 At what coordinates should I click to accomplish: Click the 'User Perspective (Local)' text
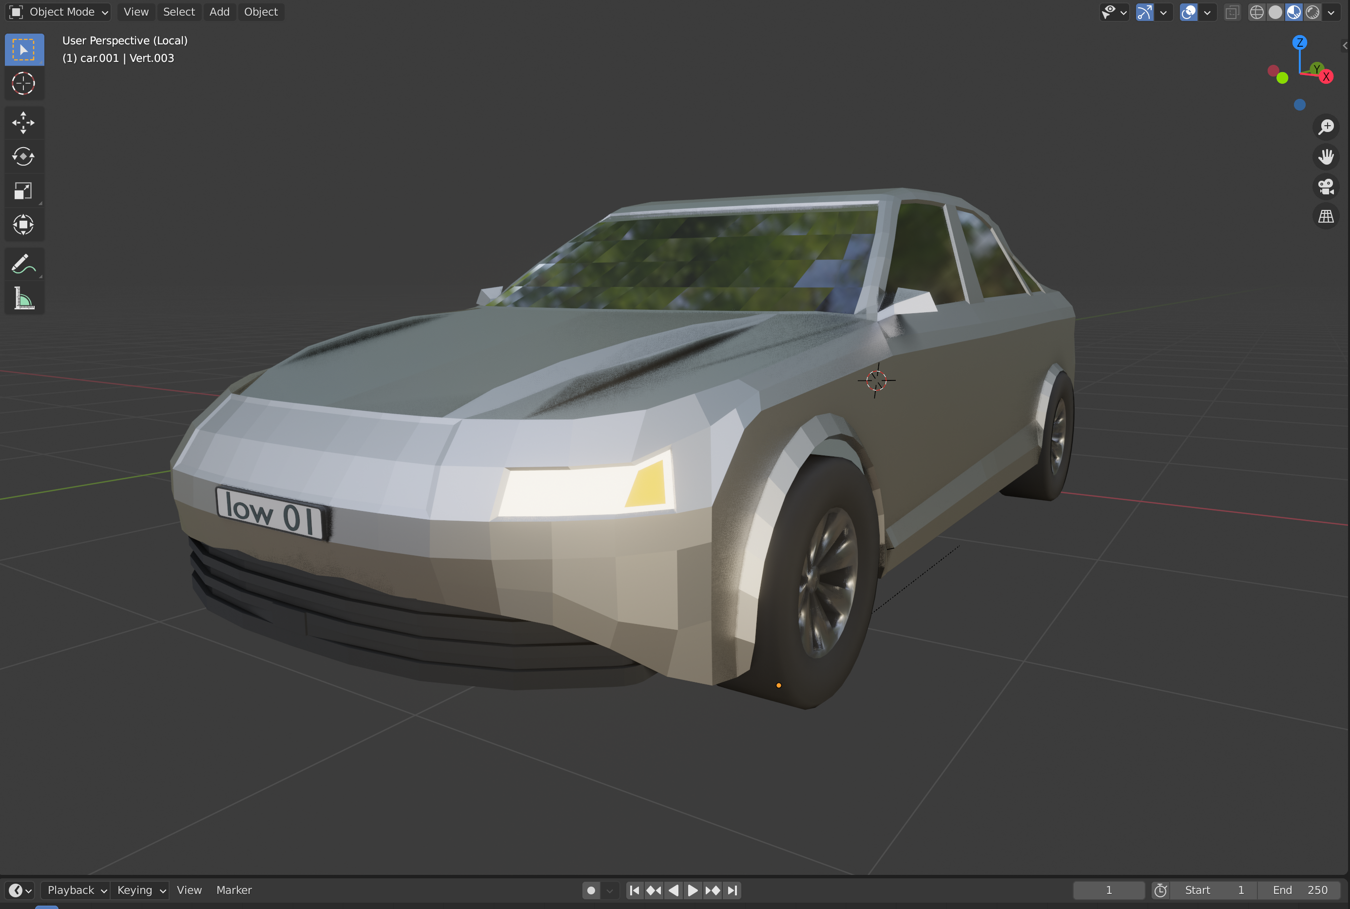tap(125, 40)
